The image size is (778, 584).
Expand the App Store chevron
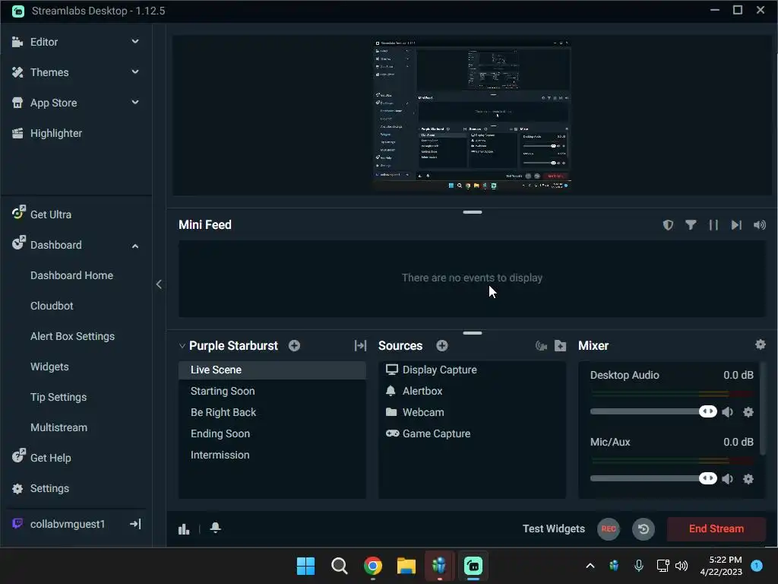click(135, 103)
